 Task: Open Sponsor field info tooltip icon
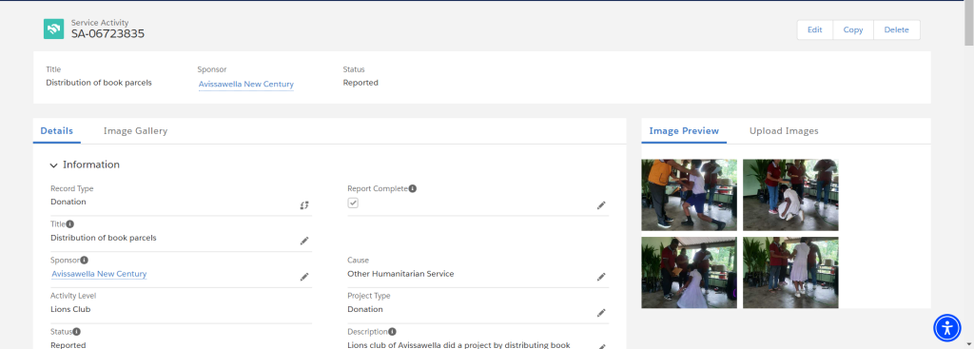[x=85, y=261]
